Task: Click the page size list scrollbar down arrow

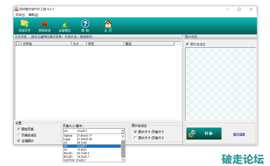Action: click(x=123, y=160)
